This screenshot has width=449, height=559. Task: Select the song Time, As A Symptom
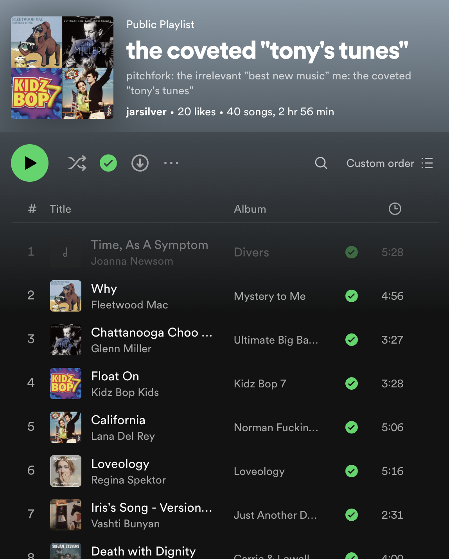coord(149,245)
